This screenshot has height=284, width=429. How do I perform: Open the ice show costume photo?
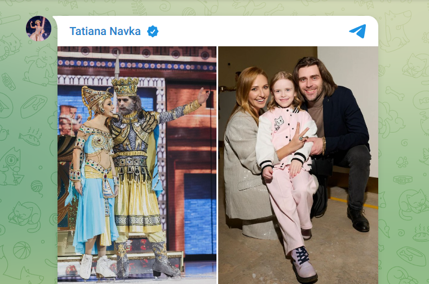[137, 165]
